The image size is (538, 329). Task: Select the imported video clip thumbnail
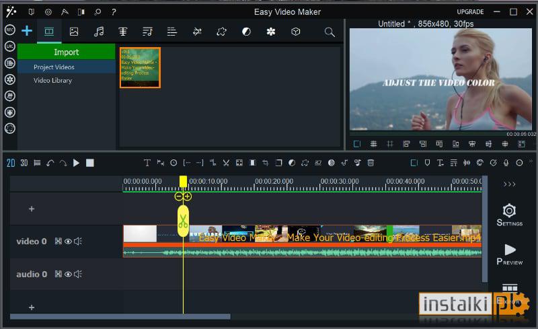(x=140, y=68)
